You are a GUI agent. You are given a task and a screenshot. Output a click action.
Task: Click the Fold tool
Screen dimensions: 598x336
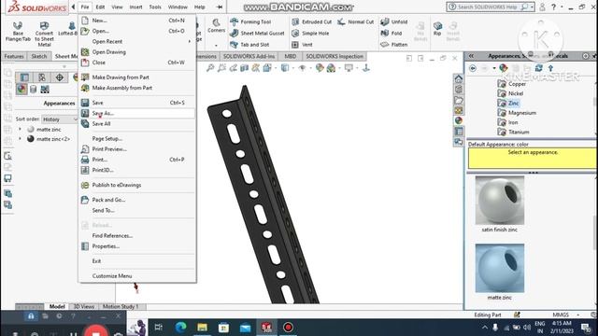coord(392,34)
